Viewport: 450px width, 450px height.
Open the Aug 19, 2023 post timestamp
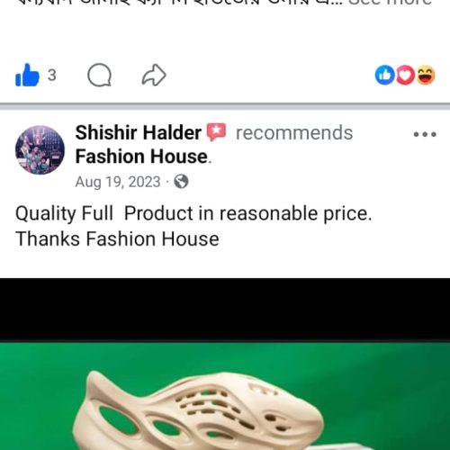(x=118, y=182)
